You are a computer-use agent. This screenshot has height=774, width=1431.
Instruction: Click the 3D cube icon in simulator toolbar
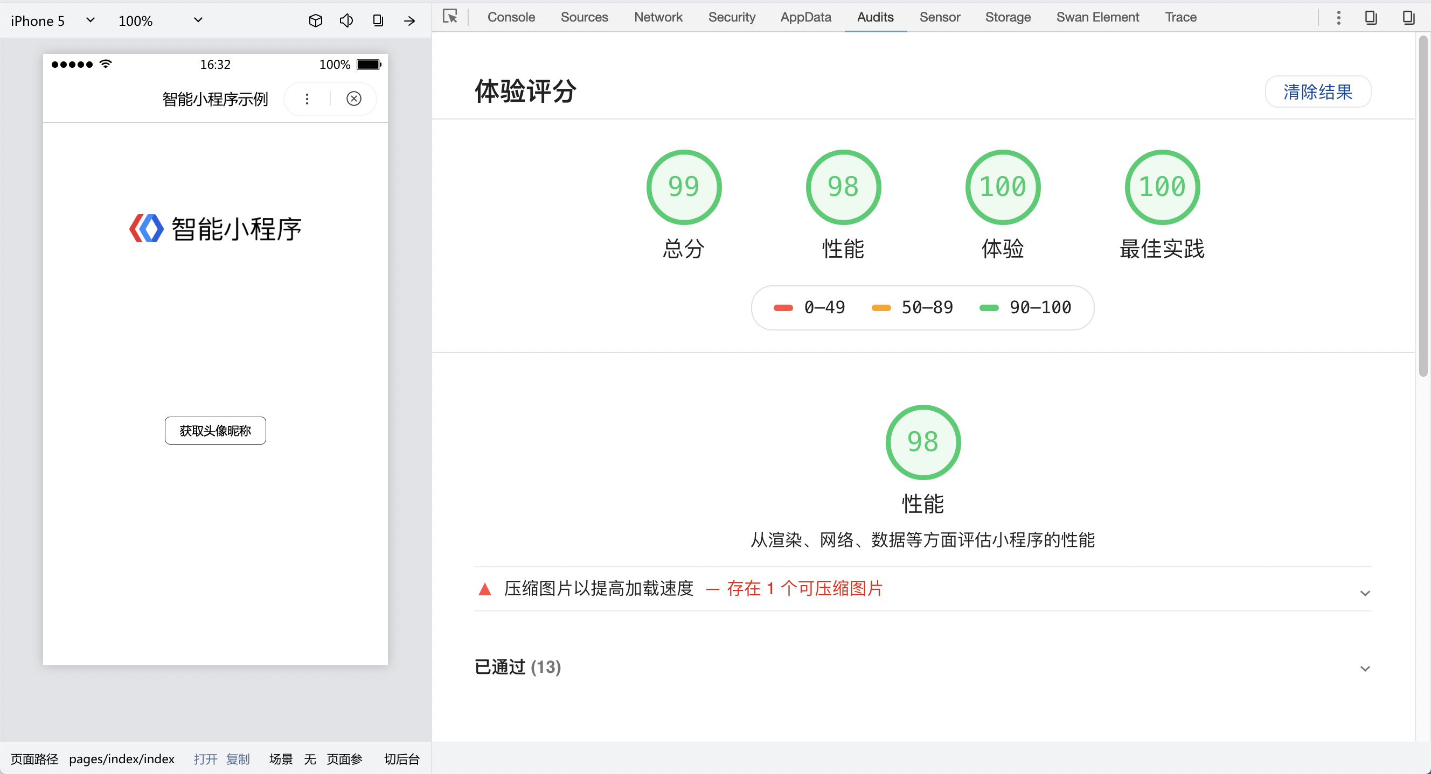pos(316,21)
